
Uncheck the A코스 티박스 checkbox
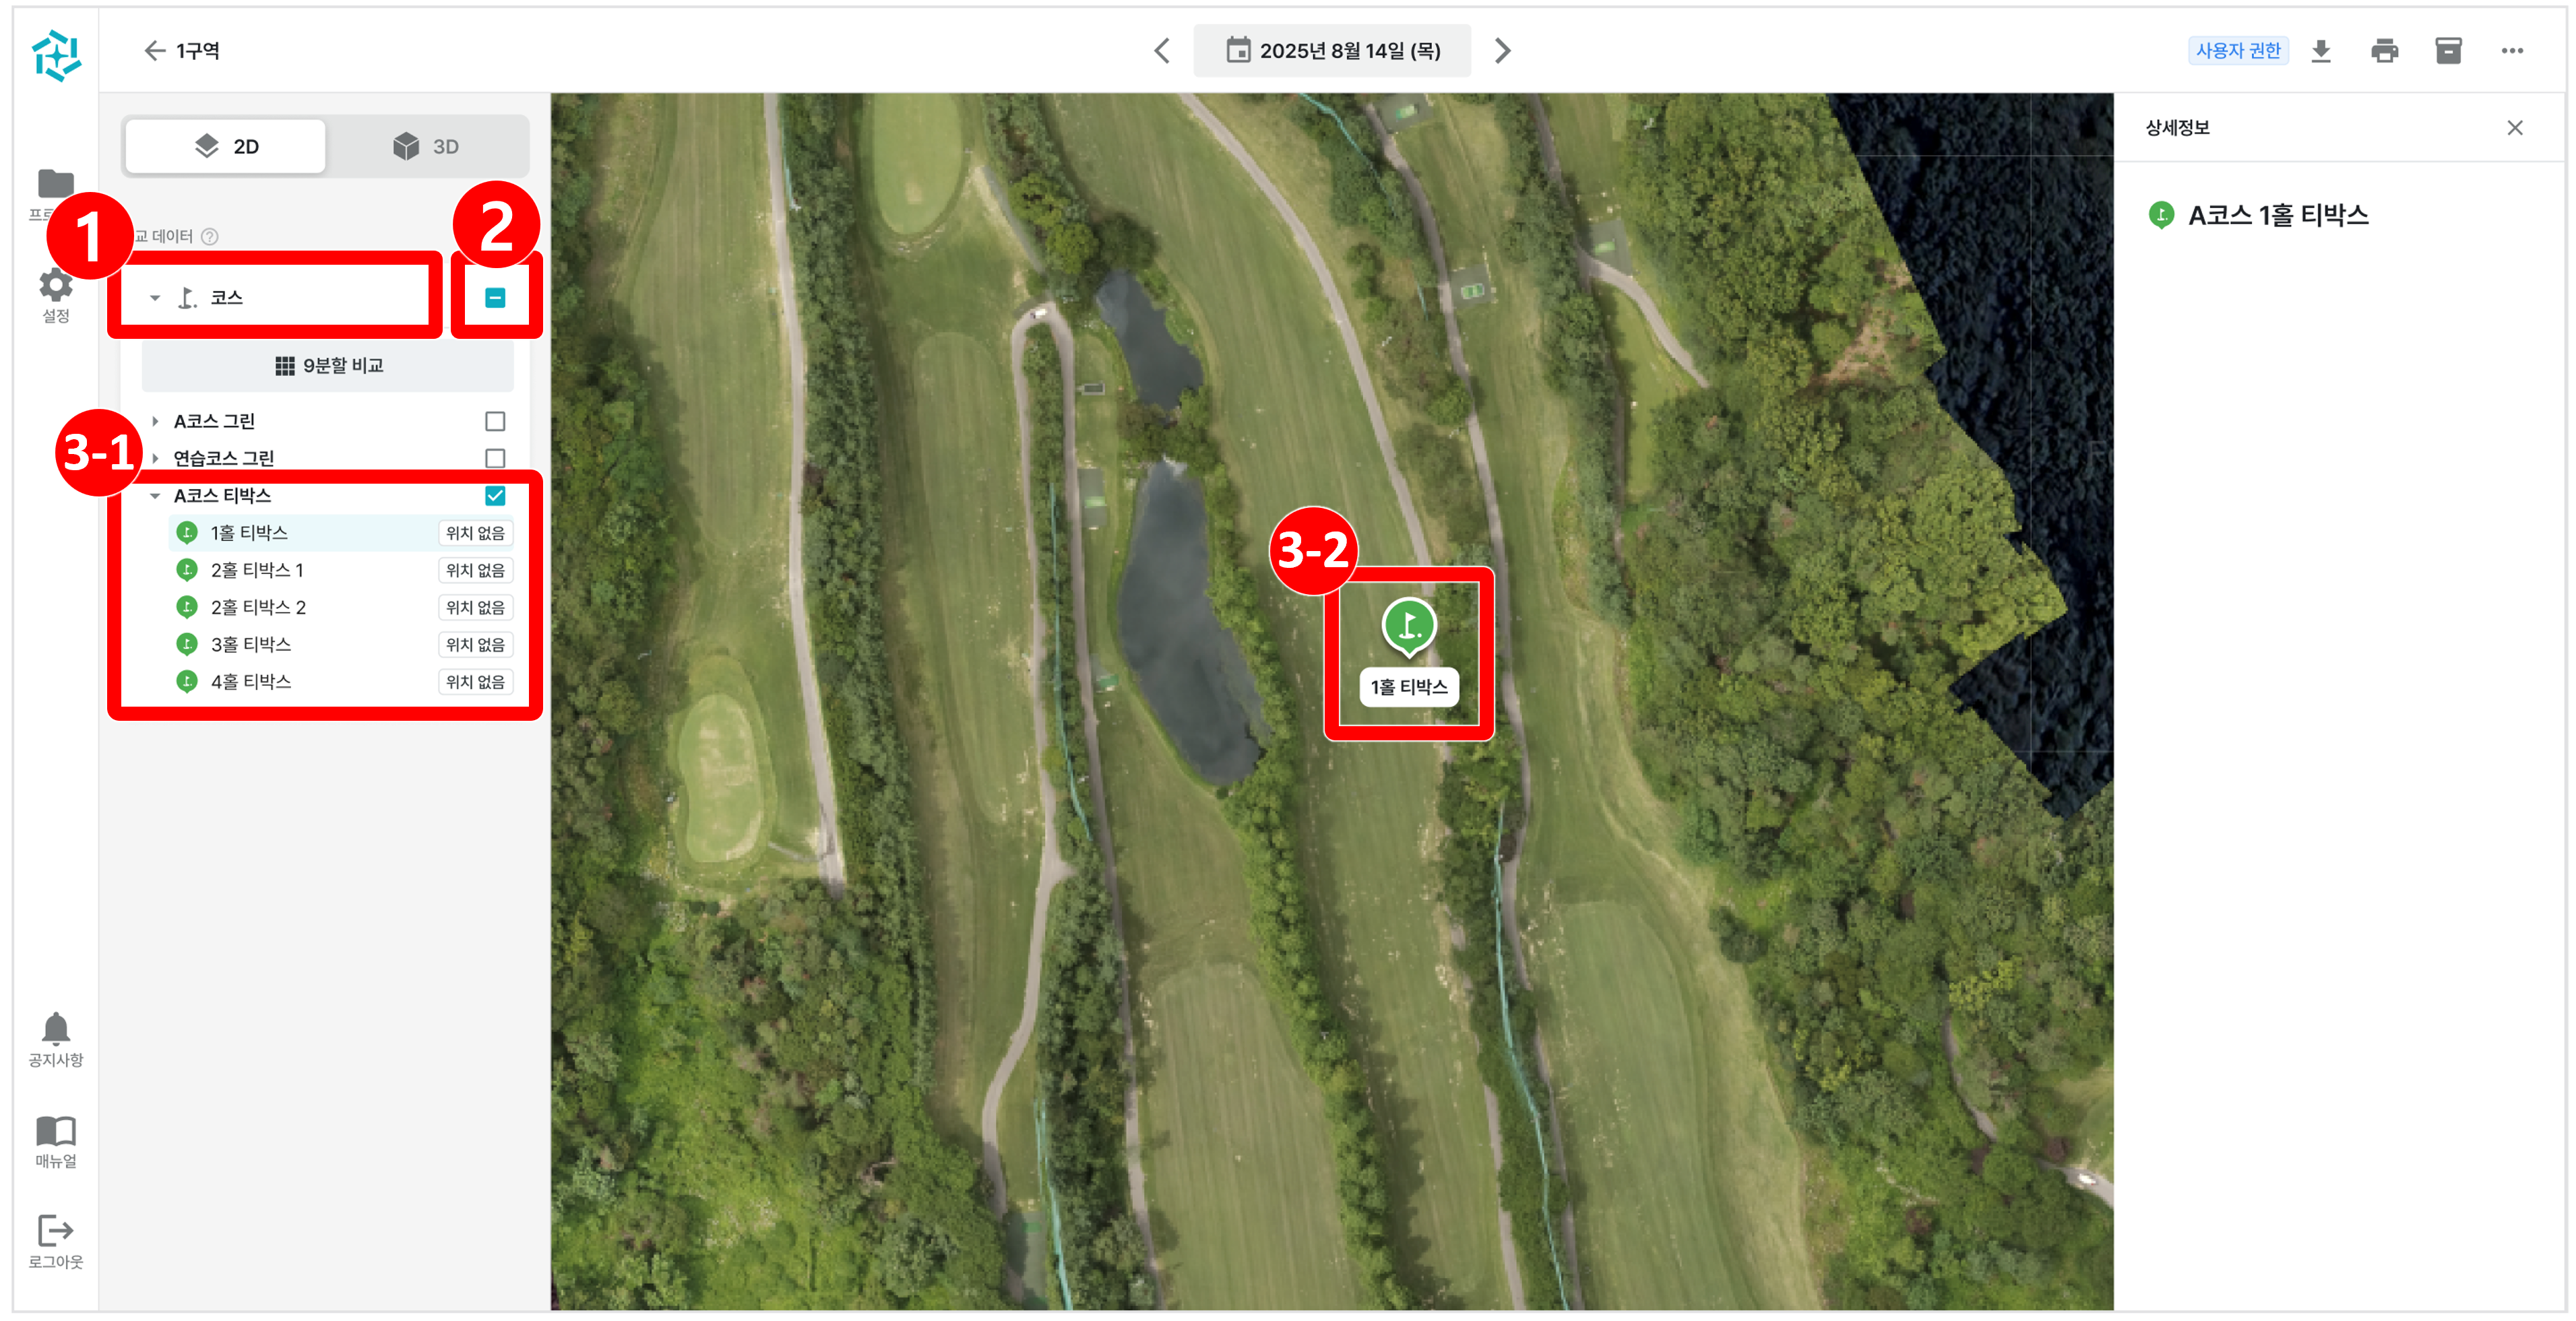(x=495, y=495)
